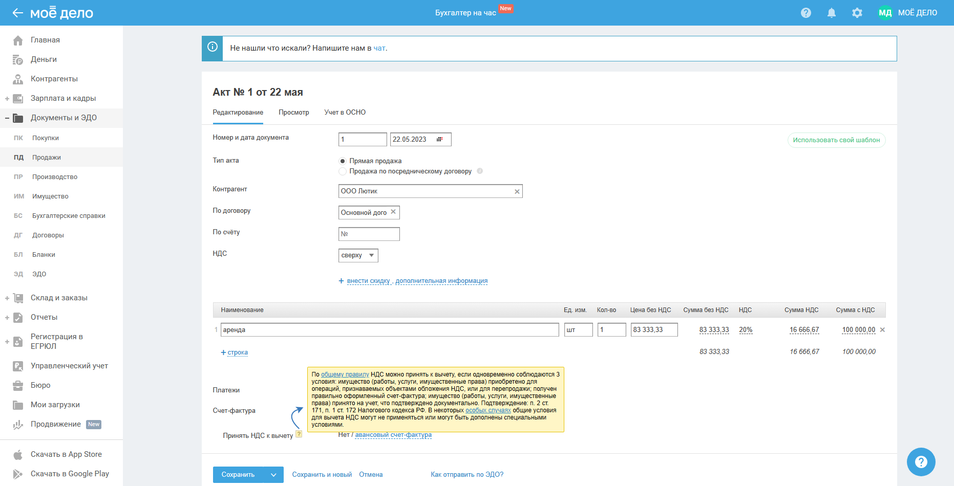Open the help question mark in header

[x=806, y=13]
